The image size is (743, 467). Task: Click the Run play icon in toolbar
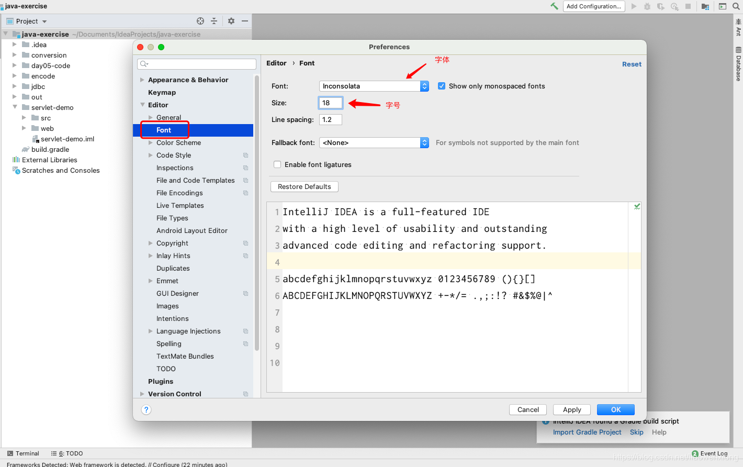(634, 6)
